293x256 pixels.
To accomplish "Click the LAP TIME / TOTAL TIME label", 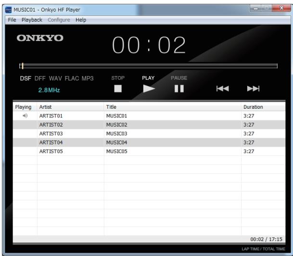I will (x=263, y=249).
